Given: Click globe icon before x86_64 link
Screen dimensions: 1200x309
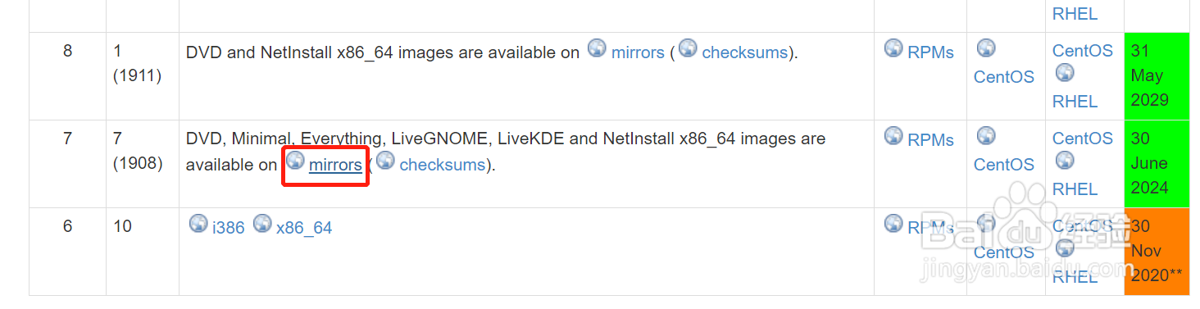Looking at the screenshot, I should (262, 223).
